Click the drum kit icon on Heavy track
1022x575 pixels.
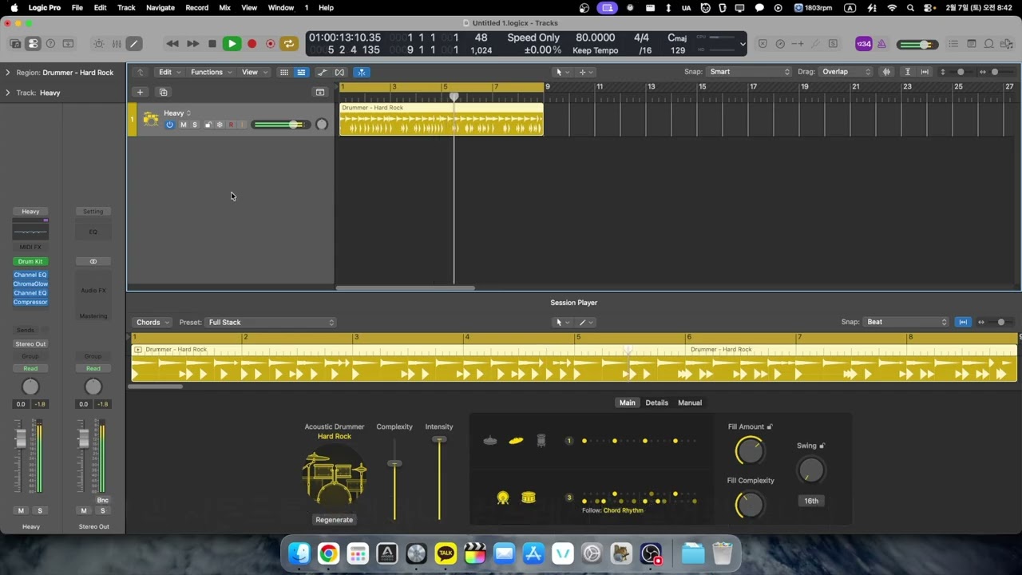point(151,119)
